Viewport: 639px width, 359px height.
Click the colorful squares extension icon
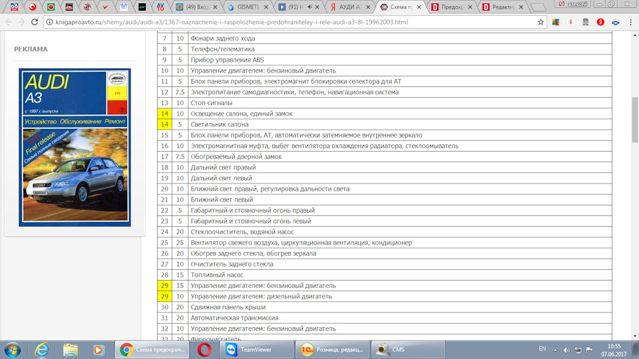[555, 23]
